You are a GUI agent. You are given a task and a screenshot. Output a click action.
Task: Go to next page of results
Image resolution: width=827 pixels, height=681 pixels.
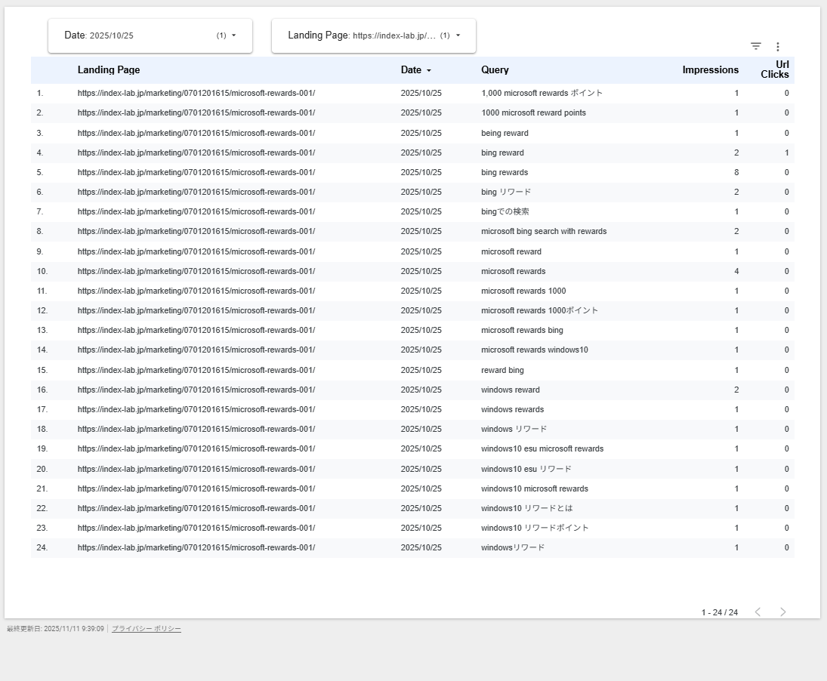coord(782,612)
